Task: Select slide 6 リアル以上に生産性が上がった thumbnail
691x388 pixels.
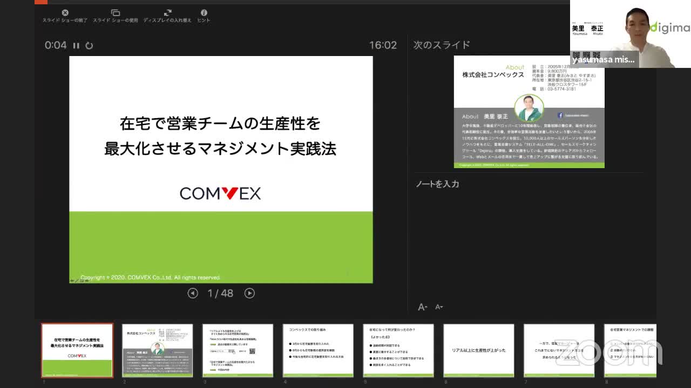Action: pyautogui.click(x=479, y=350)
